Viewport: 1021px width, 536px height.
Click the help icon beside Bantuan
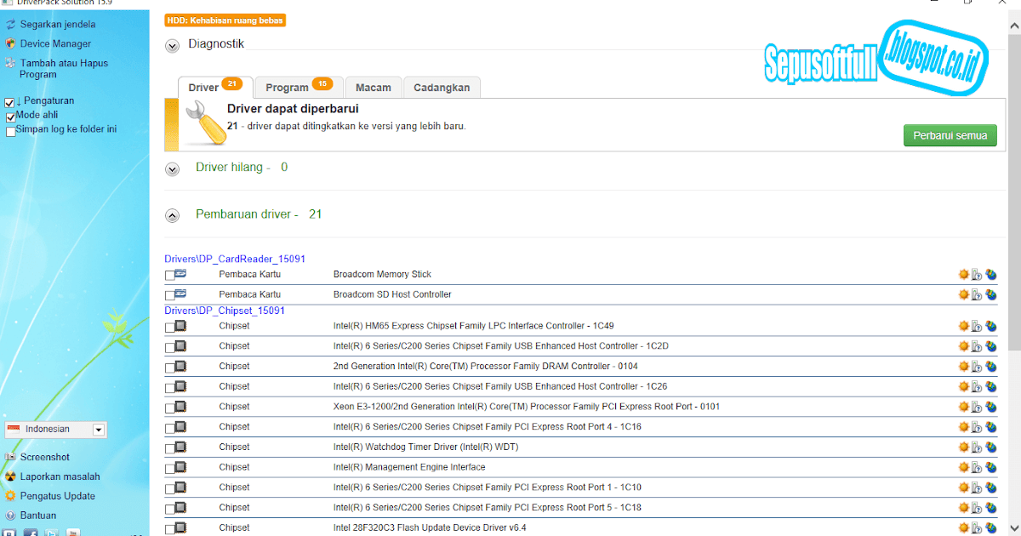pyautogui.click(x=10, y=516)
